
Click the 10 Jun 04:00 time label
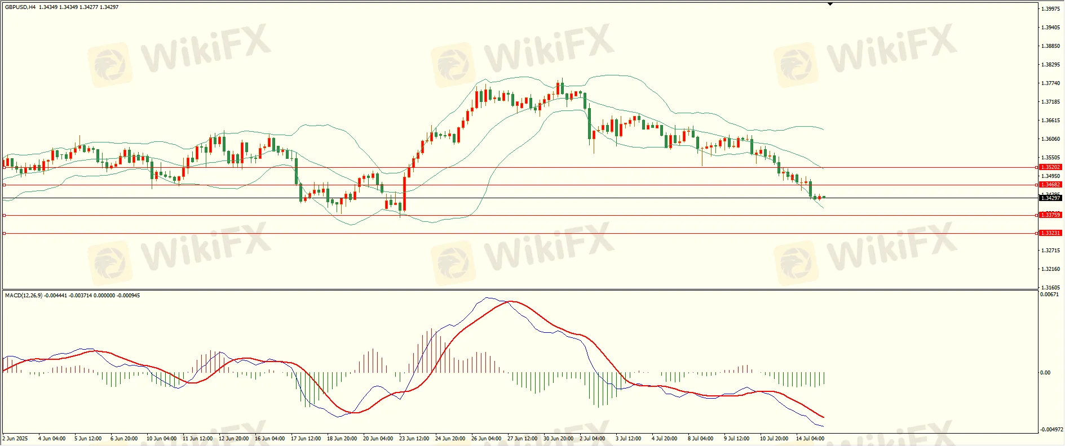161,439
